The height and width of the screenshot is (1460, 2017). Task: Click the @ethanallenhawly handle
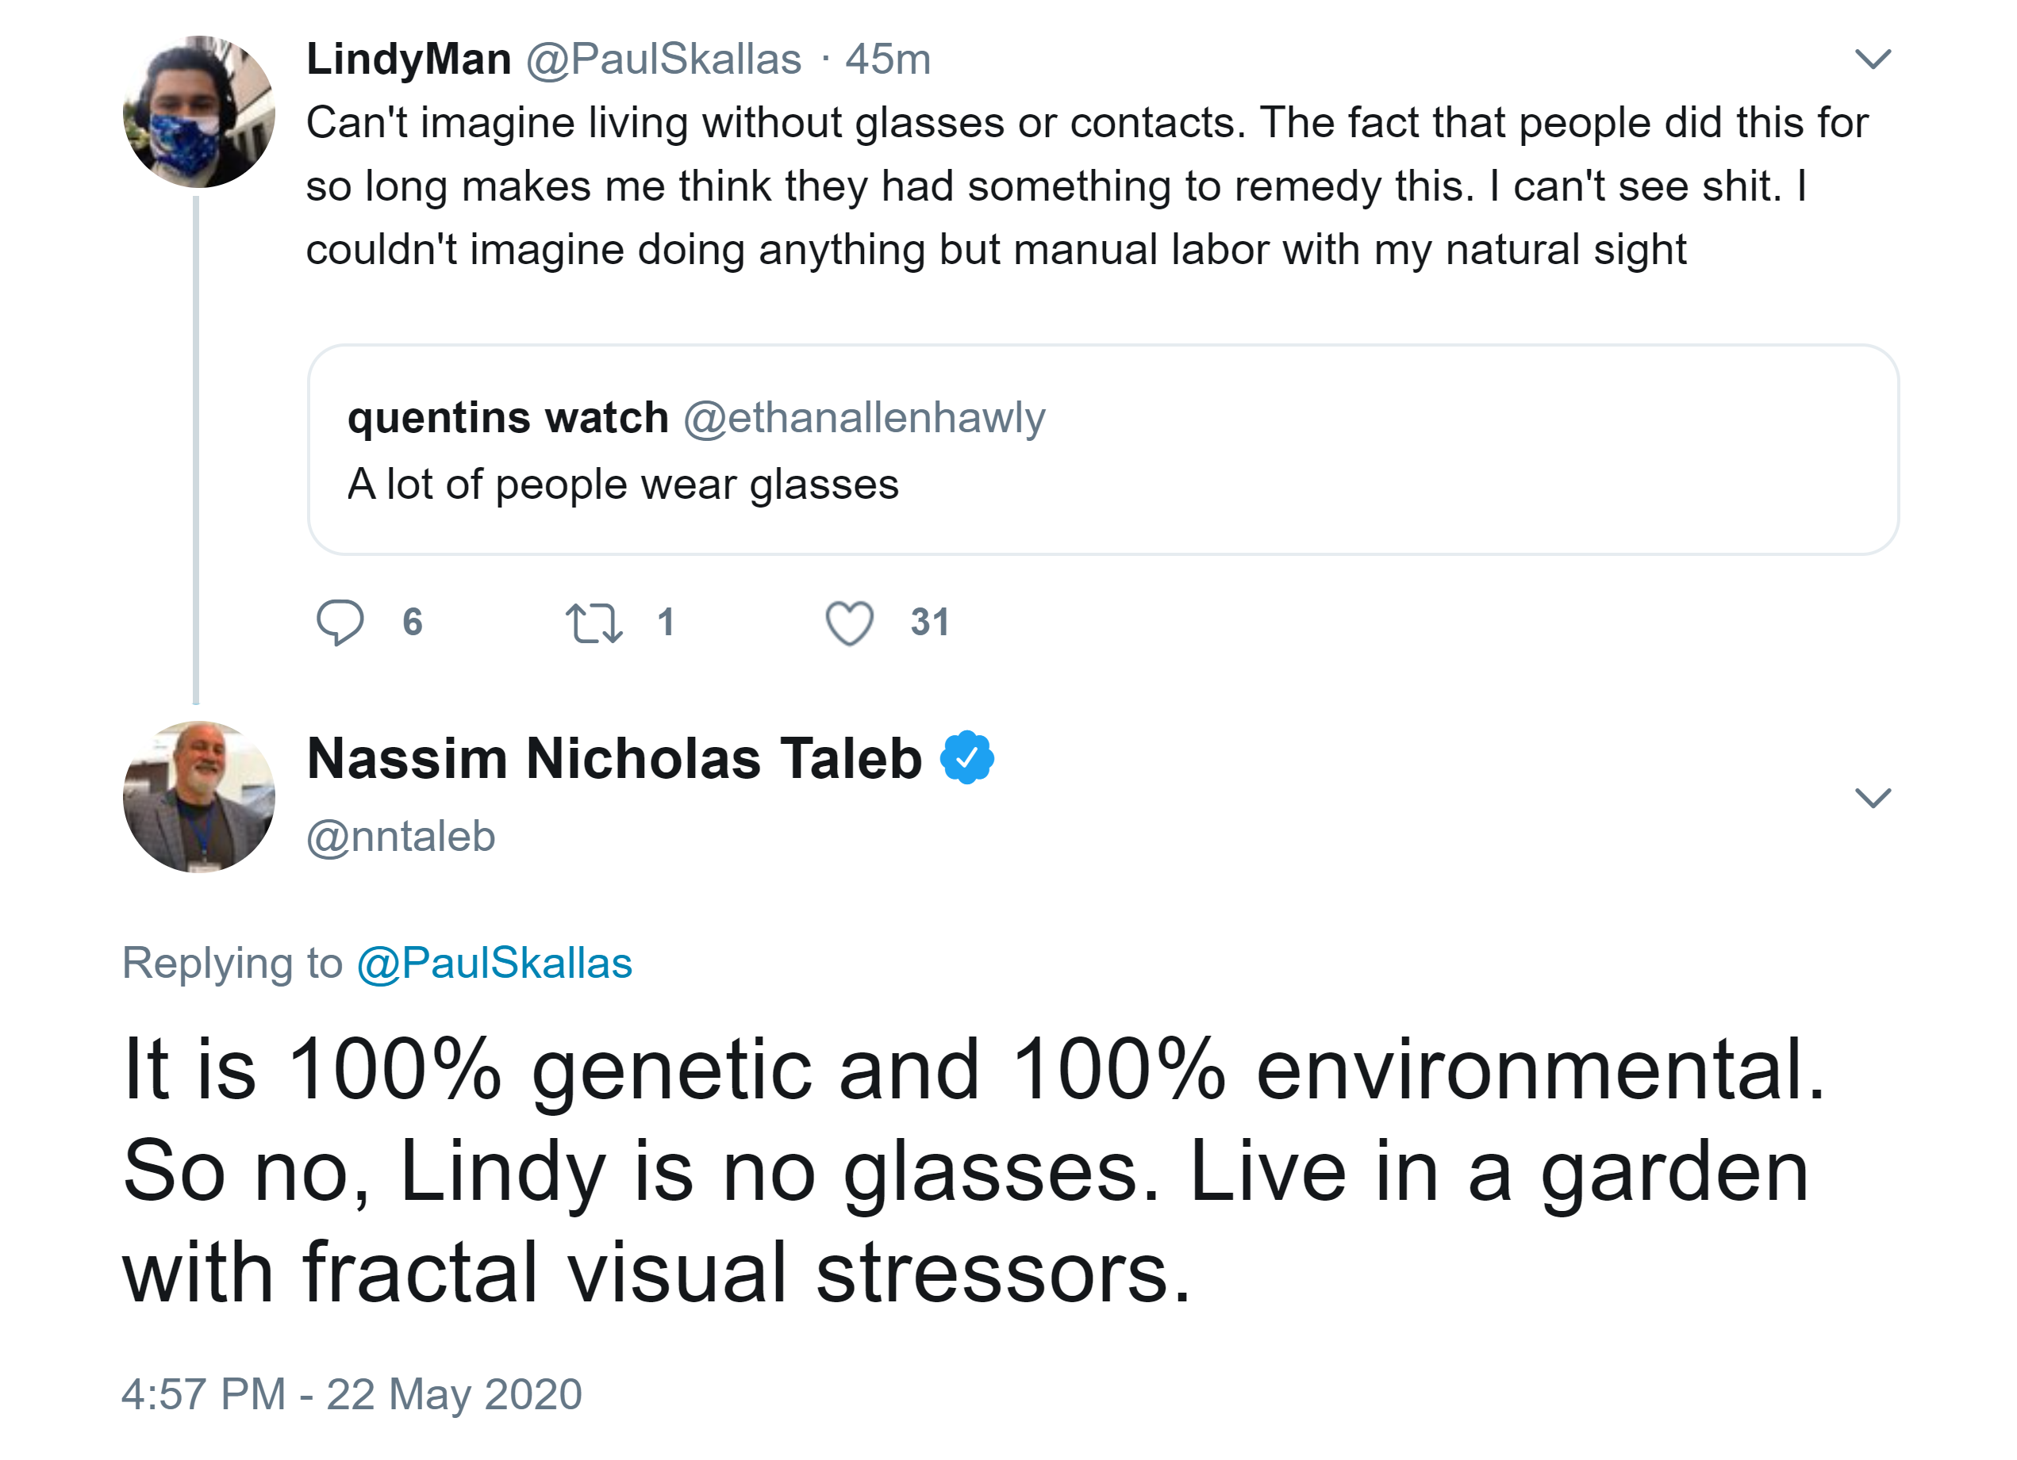[863, 418]
